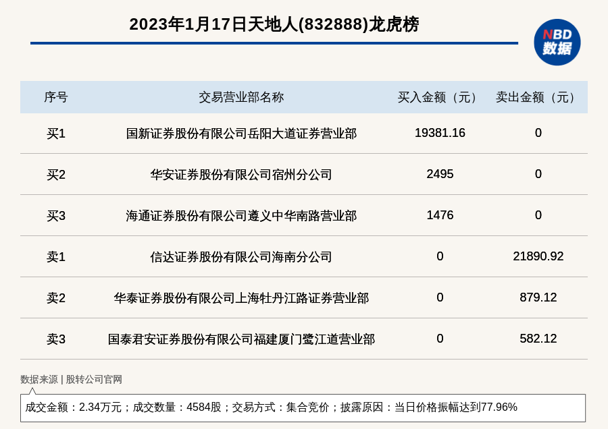This screenshot has height=429, width=608.
Task: Click the sell amount 0 in 买1 row
Action: tap(538, 133)
